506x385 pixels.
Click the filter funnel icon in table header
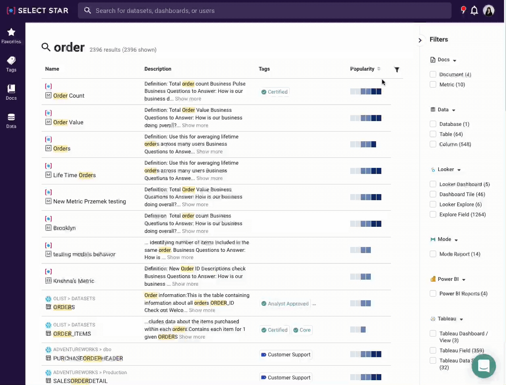tap(397, 69)
